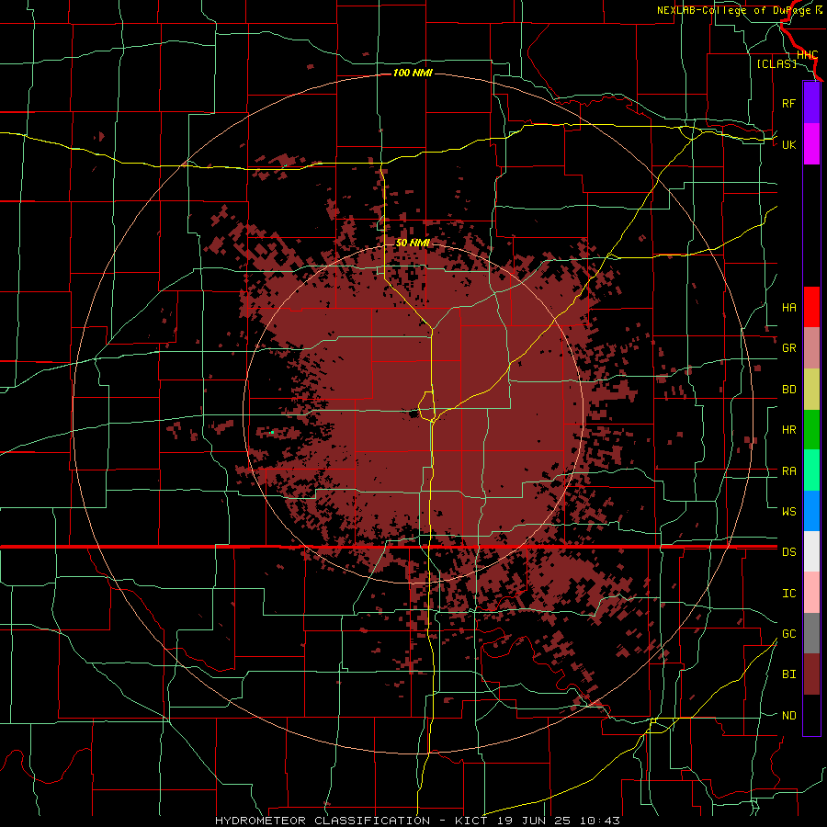
Task: Click the HYDROMETEOR CLASSIFICATION title text
Action: point(323,821)
